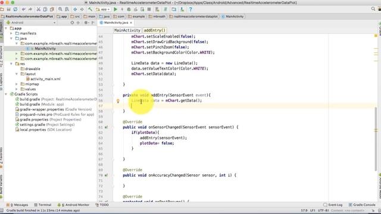381x214 pixels.
Task: Select MainActivity class in project tree
Action: coord(45,49)
